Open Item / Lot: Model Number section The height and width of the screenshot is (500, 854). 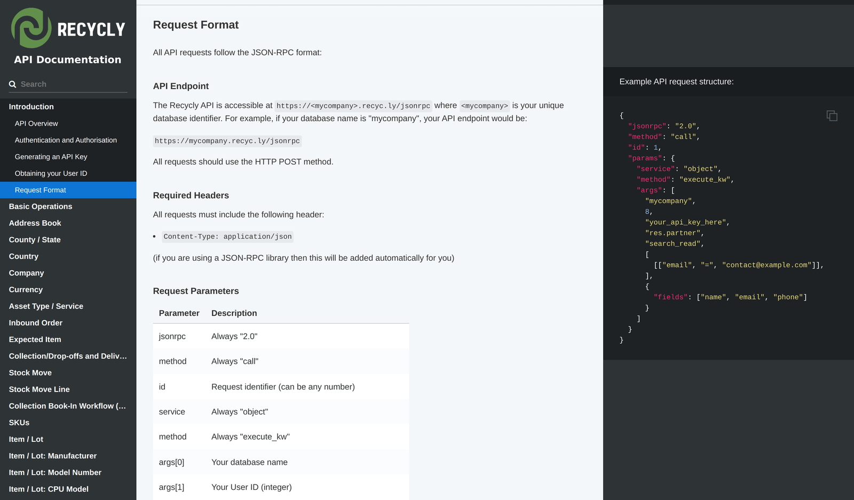coord(68,472)
